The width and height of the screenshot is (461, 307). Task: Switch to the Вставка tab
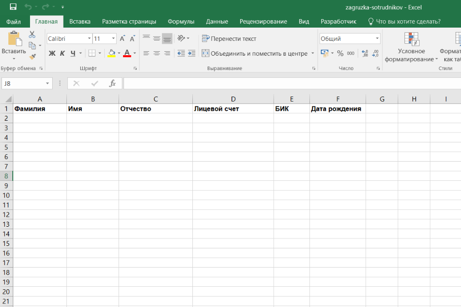(x=80, y=22)
